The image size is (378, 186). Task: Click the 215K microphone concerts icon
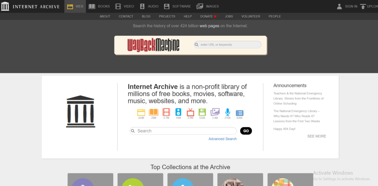(x=227, y=112)
